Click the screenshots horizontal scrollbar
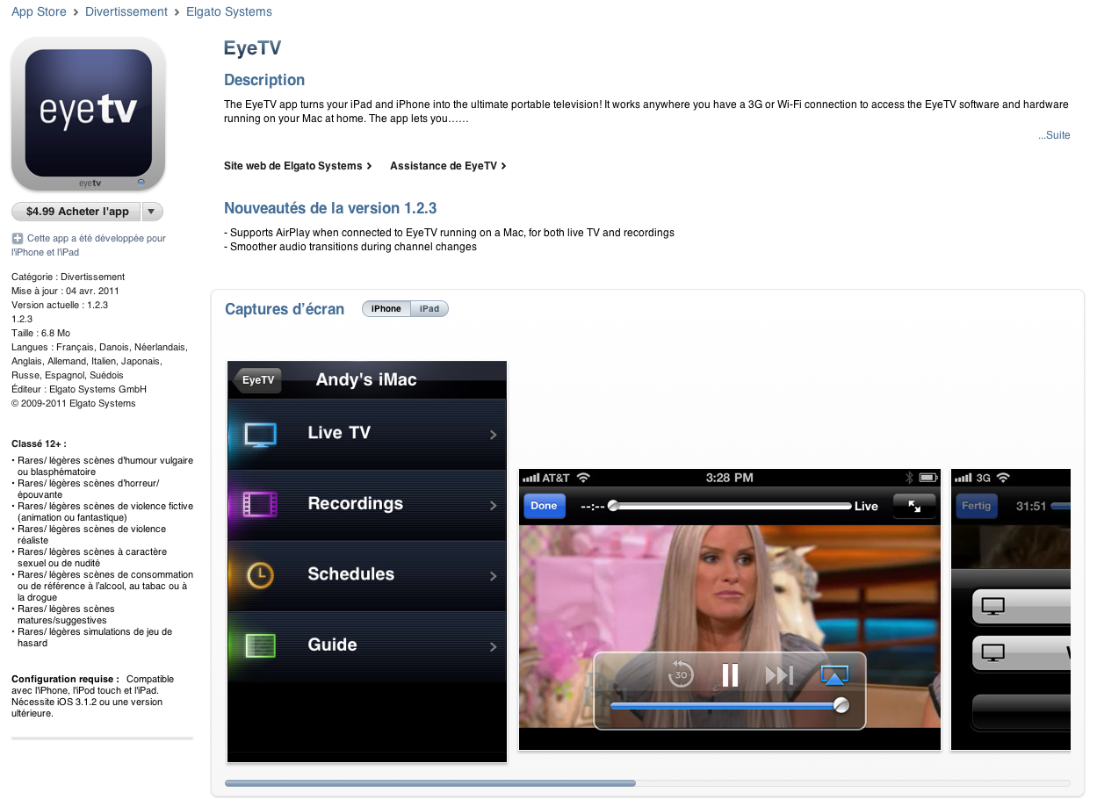 430,782
